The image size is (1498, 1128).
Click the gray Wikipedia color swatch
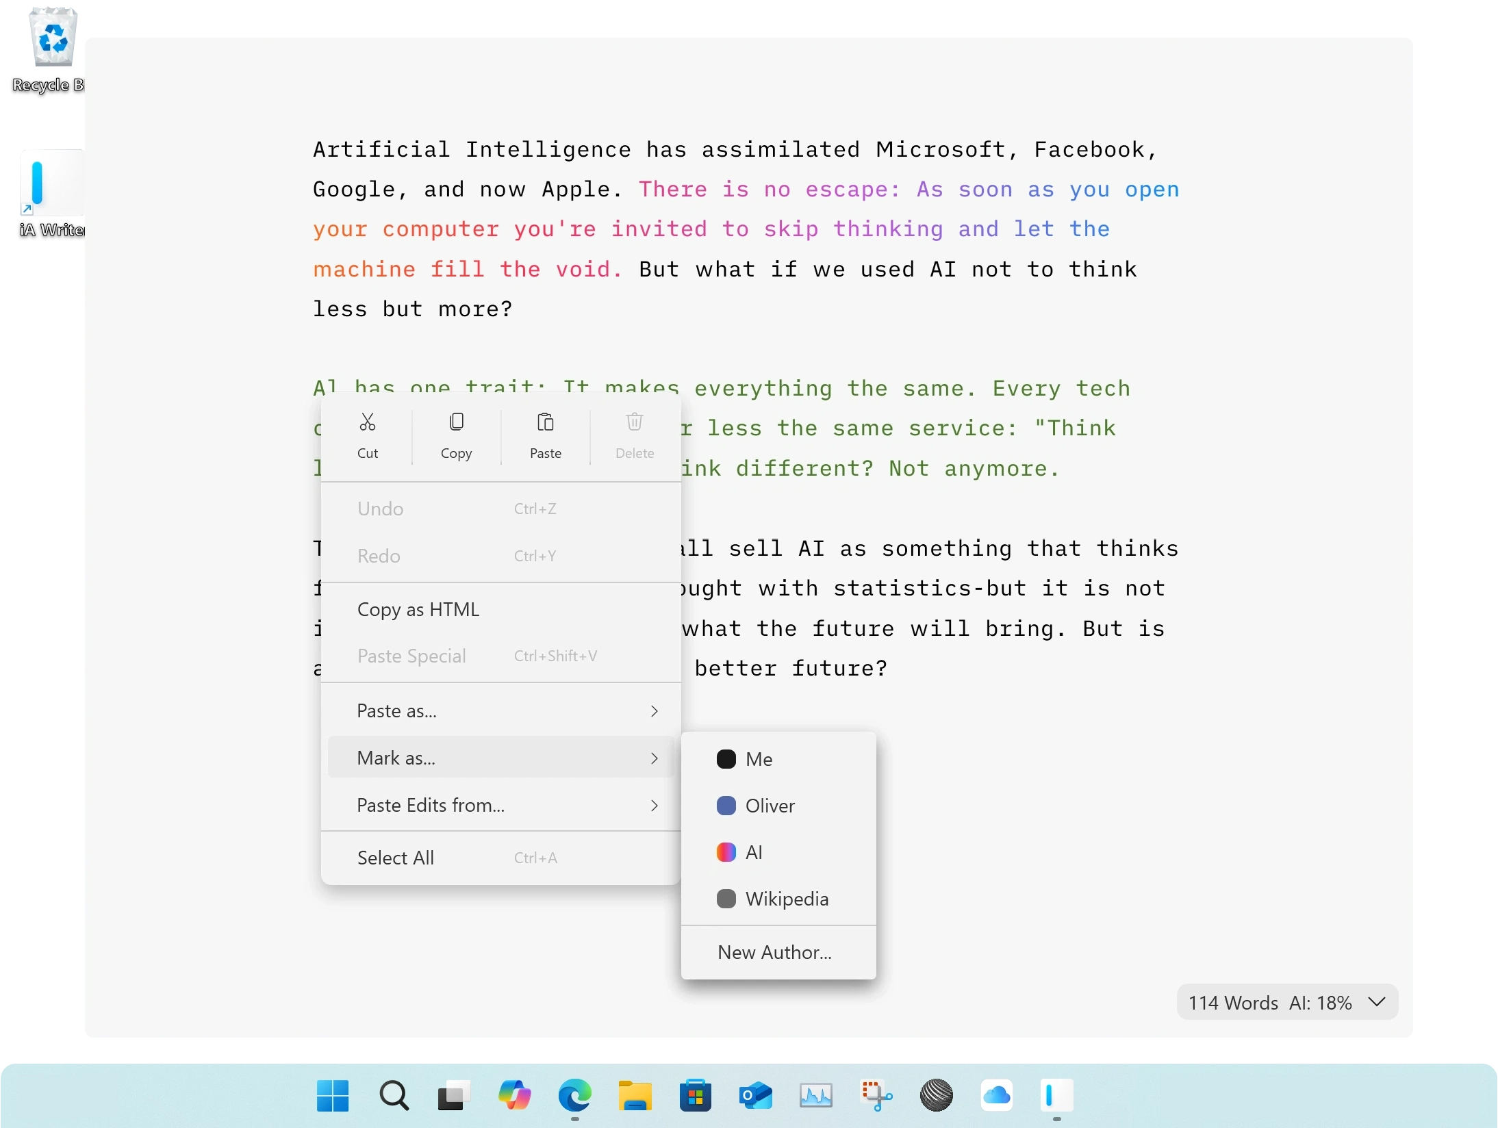point(726,899)
